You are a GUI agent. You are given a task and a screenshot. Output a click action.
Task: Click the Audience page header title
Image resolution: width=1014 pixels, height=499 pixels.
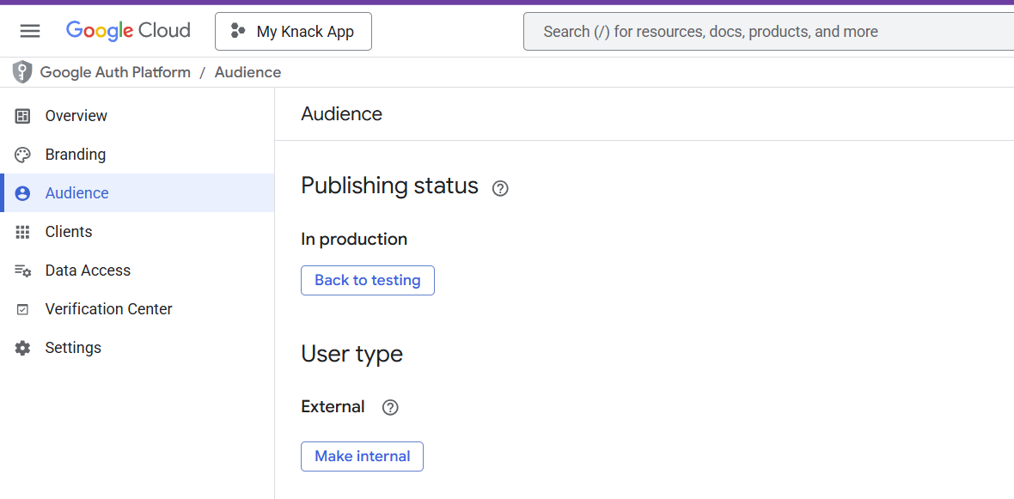[341, 114]
